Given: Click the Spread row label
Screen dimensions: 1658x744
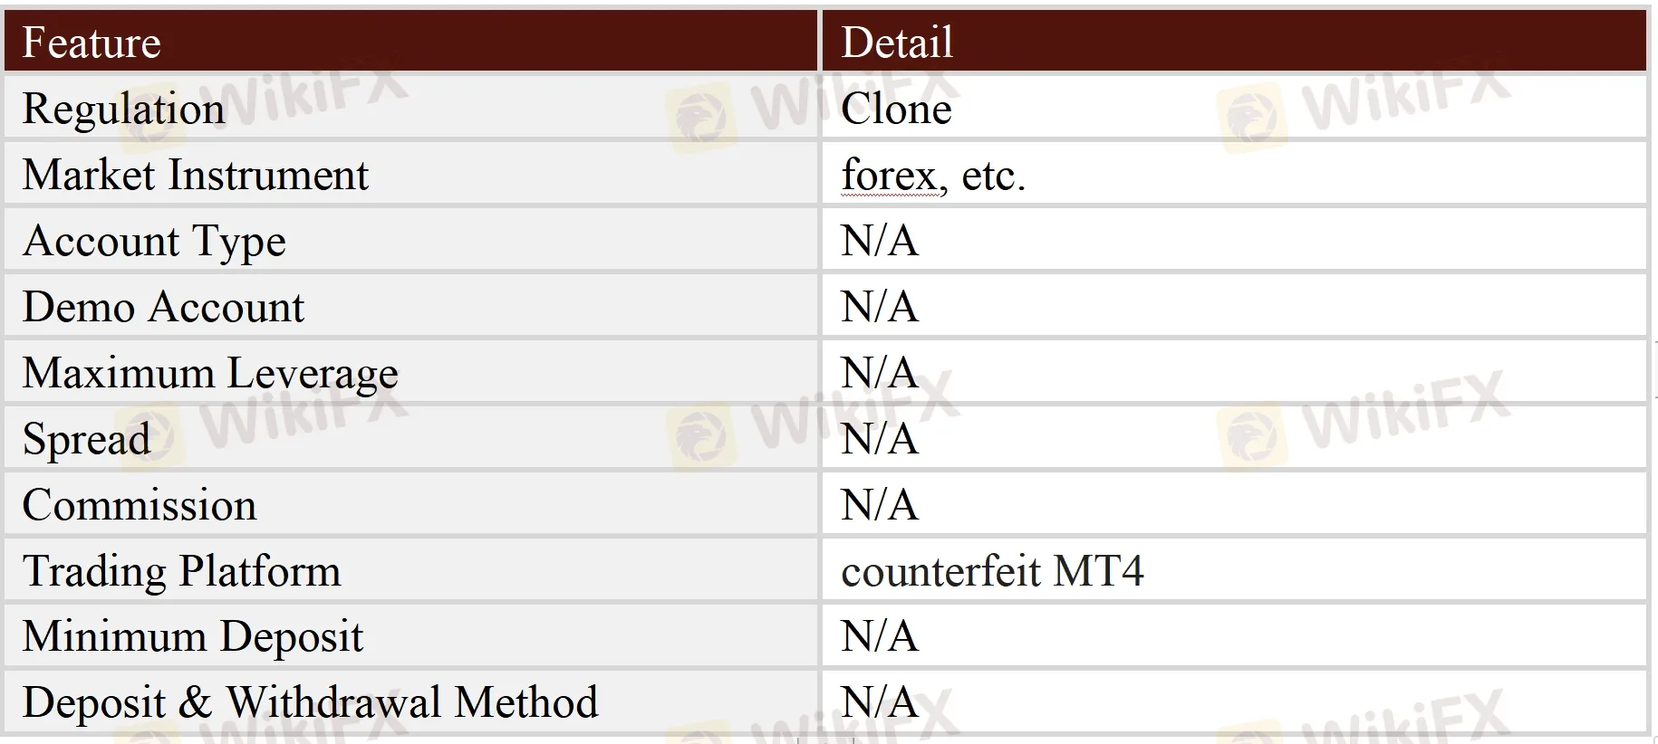Looking at the screenshot, I should pos(86,439).
